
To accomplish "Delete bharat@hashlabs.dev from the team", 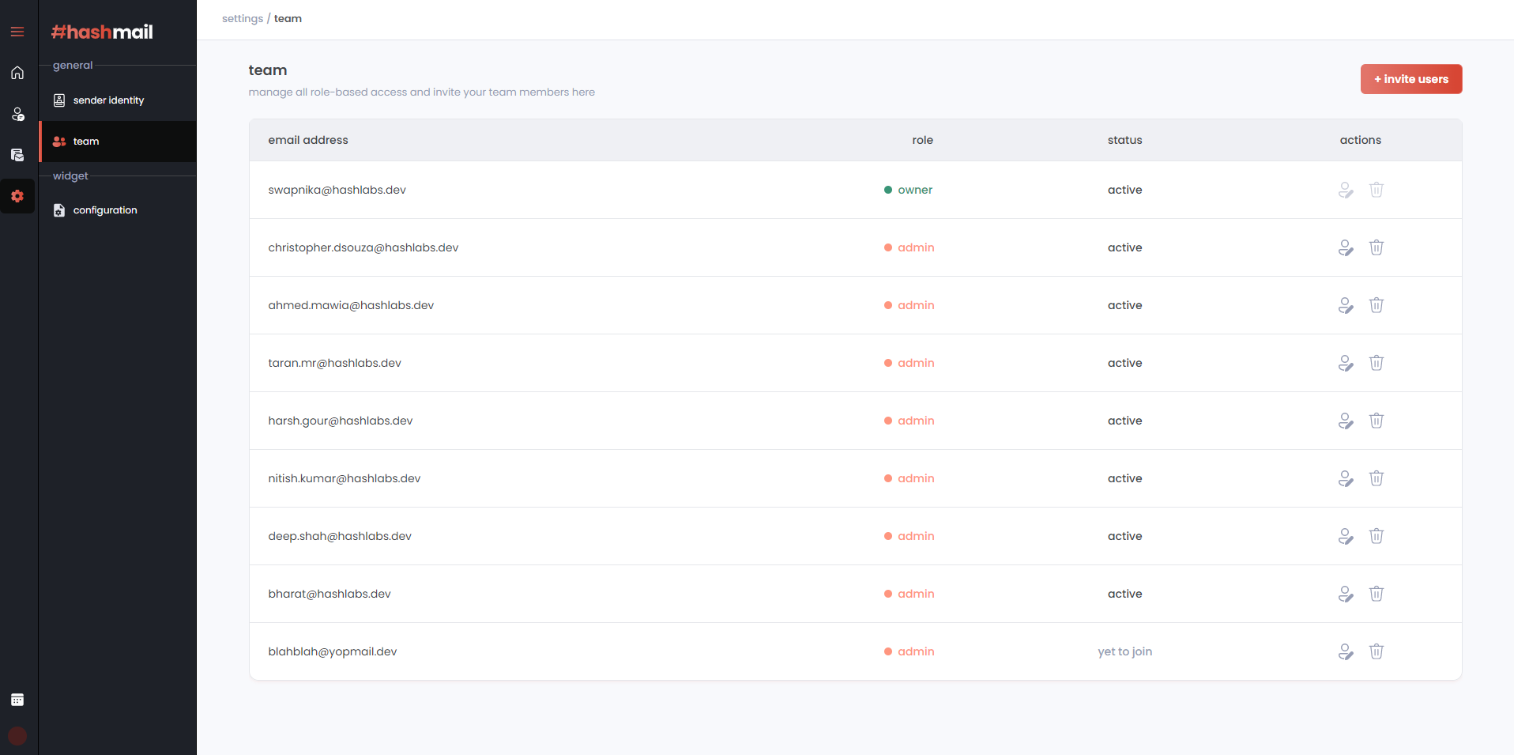I will [1377, 594].
